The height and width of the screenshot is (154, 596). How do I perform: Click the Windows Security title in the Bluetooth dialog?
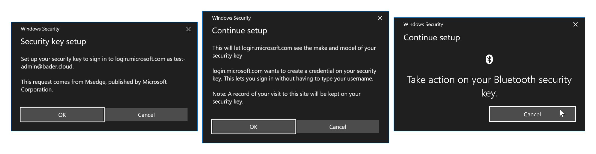click(423, 24)
